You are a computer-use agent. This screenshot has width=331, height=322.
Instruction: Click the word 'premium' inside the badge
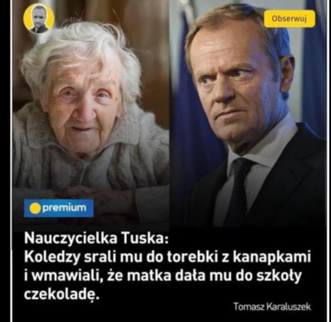pyautogui.click(x=64, y=208)
